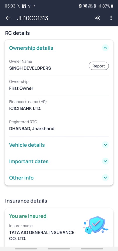Screen dimensions: 118x251
Task: Expand Vehicle details chevron
Action: pos(105,145)
